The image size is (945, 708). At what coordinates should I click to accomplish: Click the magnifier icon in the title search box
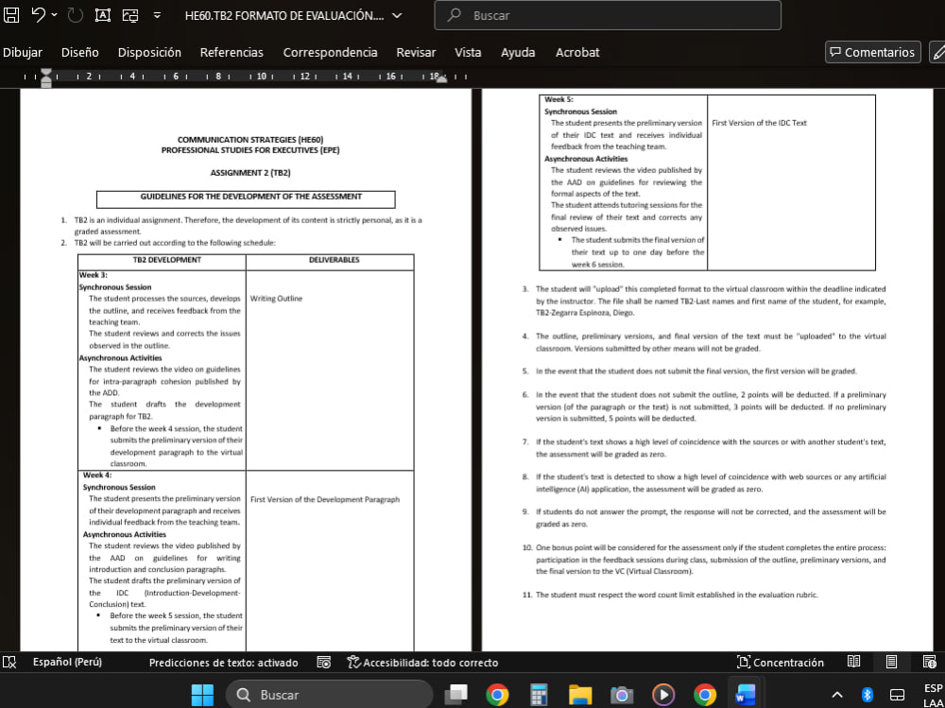click(455, 15)
